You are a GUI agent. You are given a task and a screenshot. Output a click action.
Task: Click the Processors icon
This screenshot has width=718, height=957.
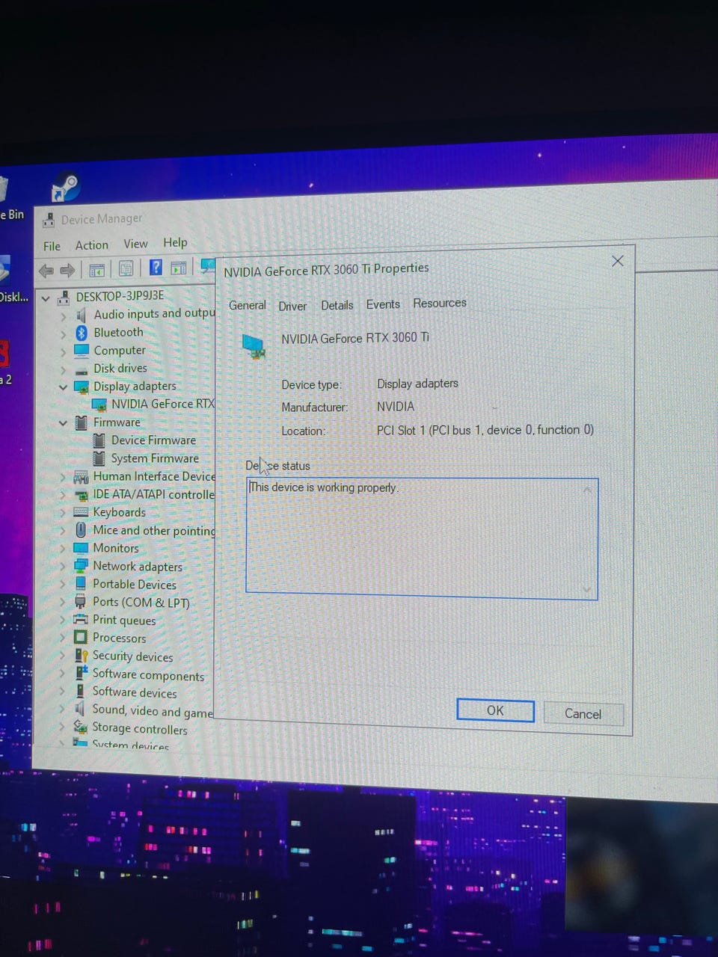(x=80, y=638)
